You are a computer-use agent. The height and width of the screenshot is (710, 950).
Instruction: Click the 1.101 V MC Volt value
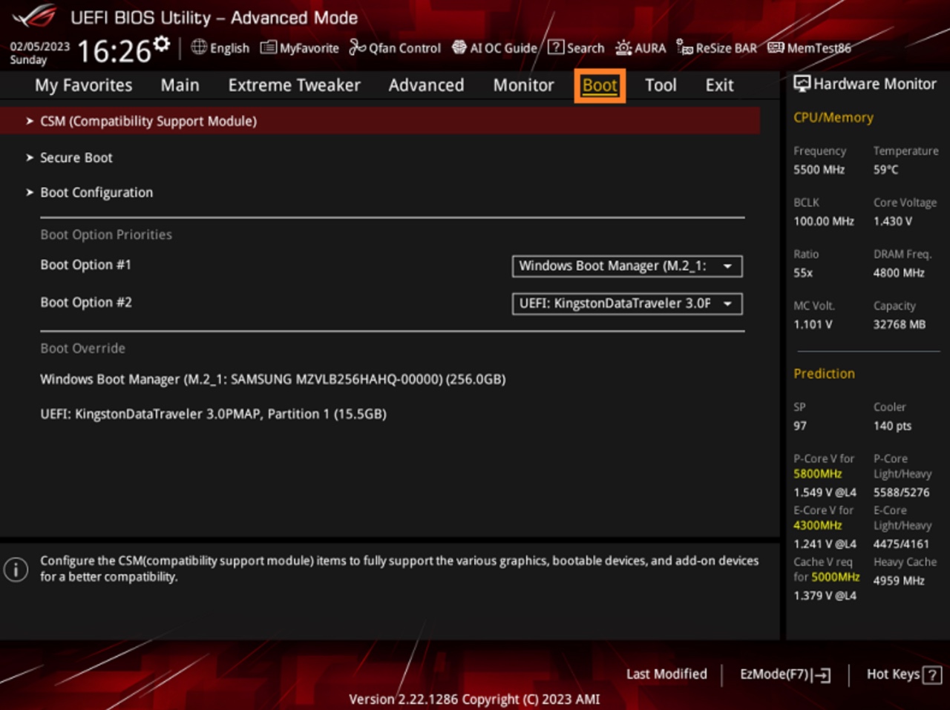click(813, 324)
